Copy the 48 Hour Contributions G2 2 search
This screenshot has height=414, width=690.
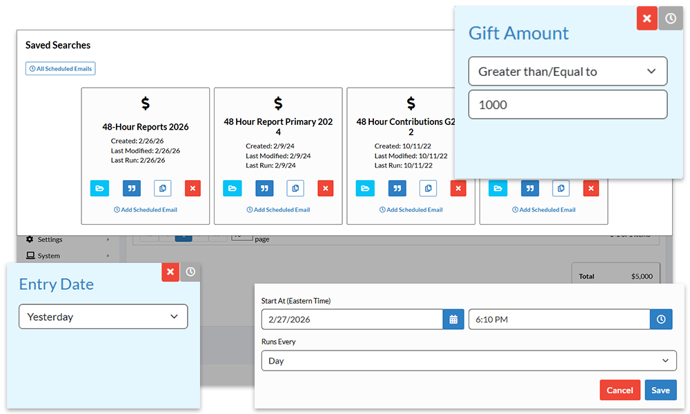pos(428,188)
